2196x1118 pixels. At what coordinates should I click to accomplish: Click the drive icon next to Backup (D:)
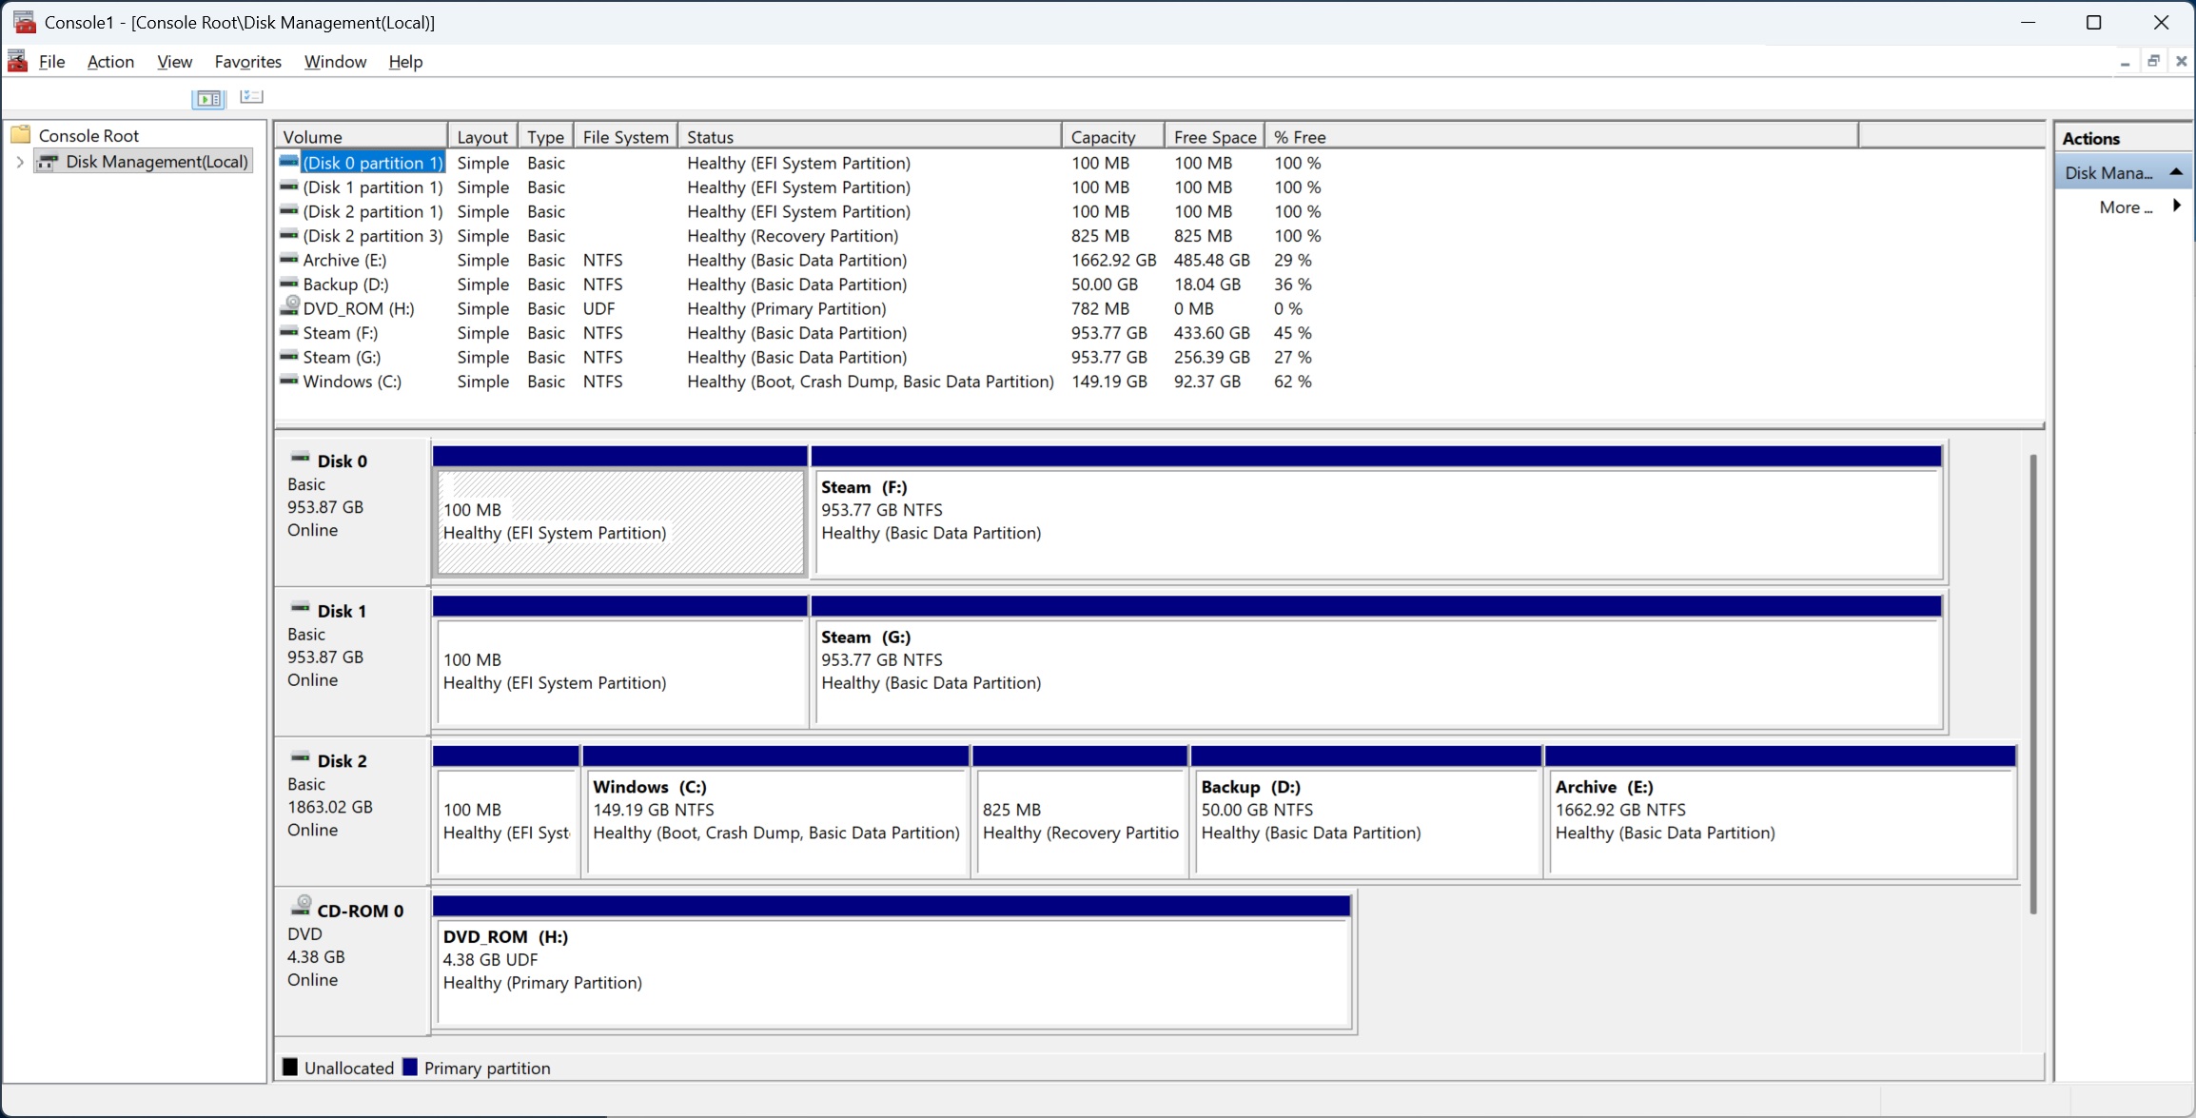289,284
